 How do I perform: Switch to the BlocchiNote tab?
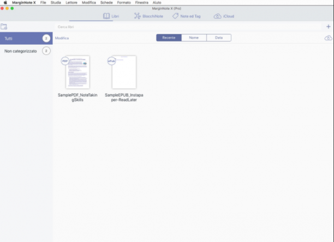click(148, 16)
